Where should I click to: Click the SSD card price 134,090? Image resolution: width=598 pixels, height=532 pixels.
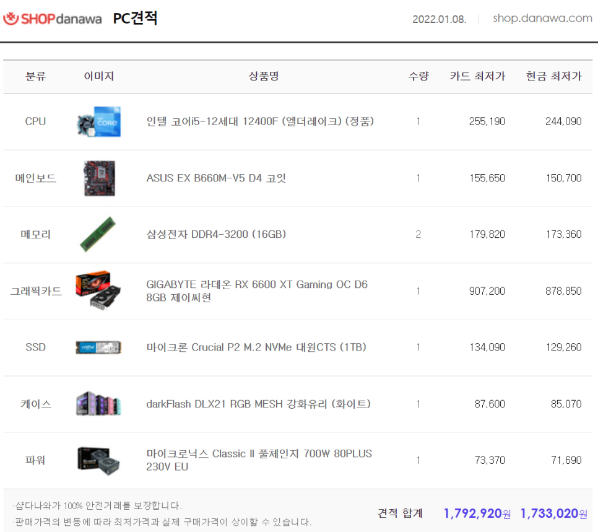(x=487, y=347)
